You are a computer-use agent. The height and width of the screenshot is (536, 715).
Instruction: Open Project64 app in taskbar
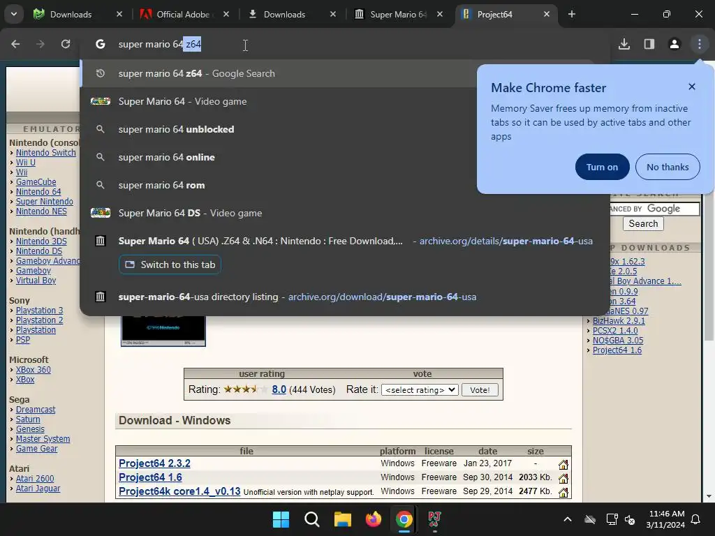(434, 519)
